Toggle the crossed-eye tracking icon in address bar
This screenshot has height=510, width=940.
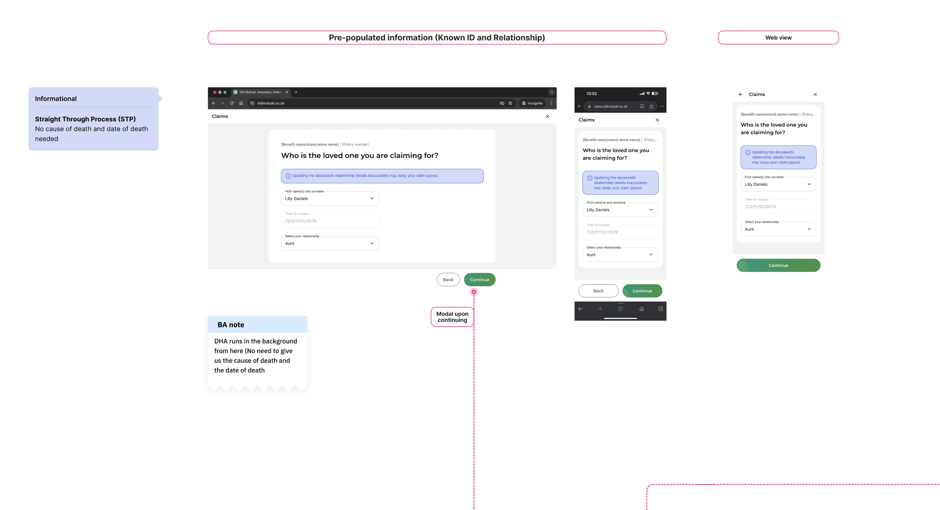(x=502, y=103)
